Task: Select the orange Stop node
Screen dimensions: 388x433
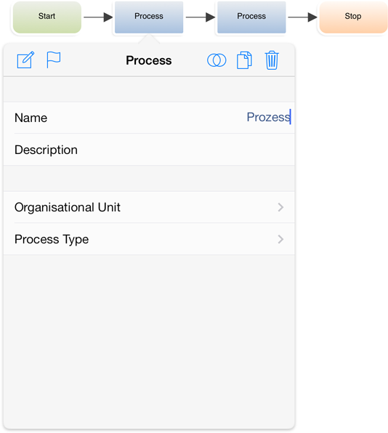Action: pyautogui.click(x=353, y=17)
